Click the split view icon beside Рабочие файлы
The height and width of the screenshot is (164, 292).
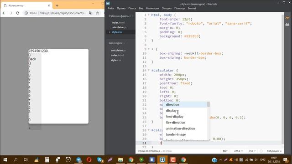click(x=132, y=16)
